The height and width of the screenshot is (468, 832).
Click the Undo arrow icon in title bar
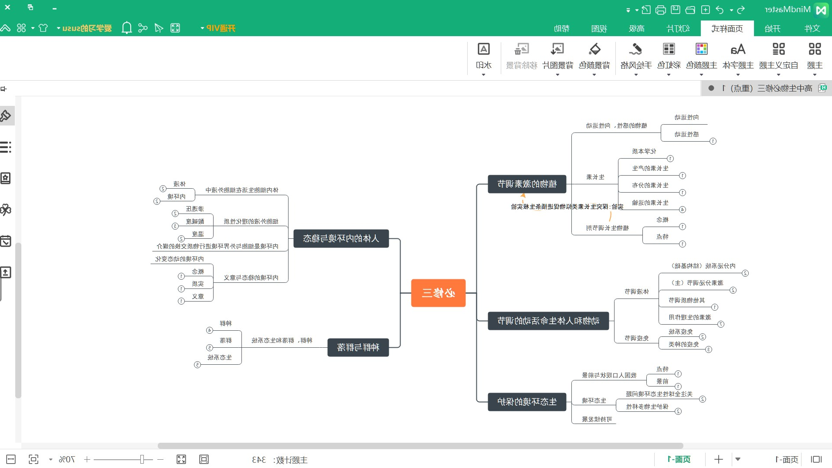click(740, 10)
